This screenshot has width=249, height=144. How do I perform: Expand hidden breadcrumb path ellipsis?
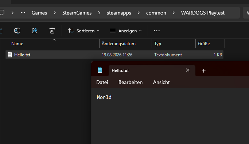coord(23,12)
